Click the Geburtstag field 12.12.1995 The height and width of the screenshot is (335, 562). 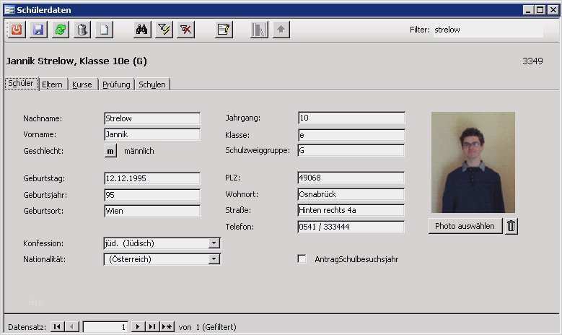(x=152, y=178)
